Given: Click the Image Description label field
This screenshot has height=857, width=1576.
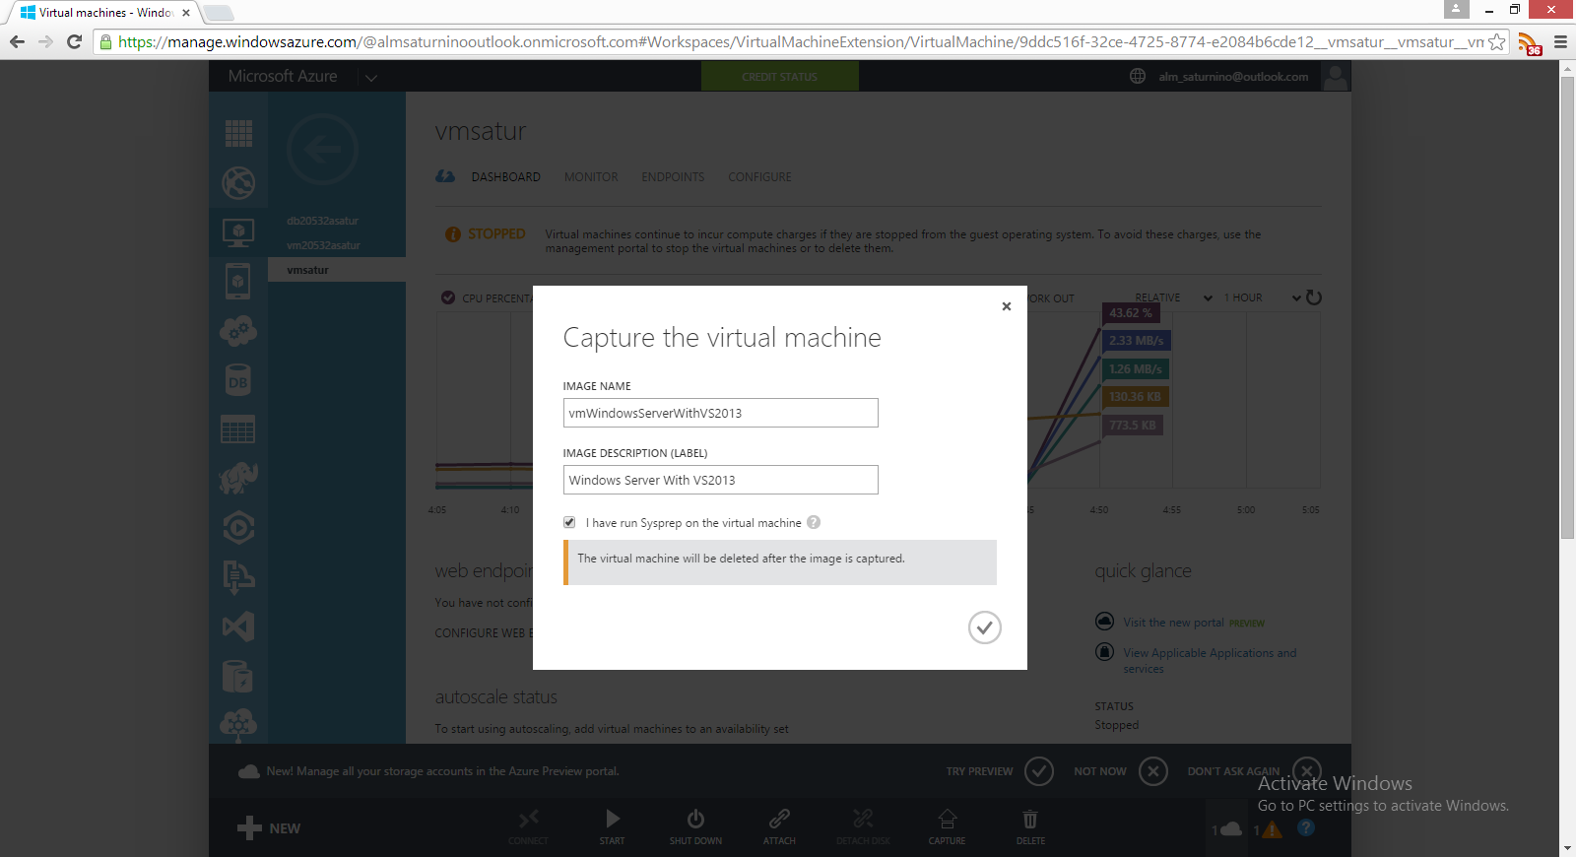Looking at the screenshot, I should (x=720, y=480).
